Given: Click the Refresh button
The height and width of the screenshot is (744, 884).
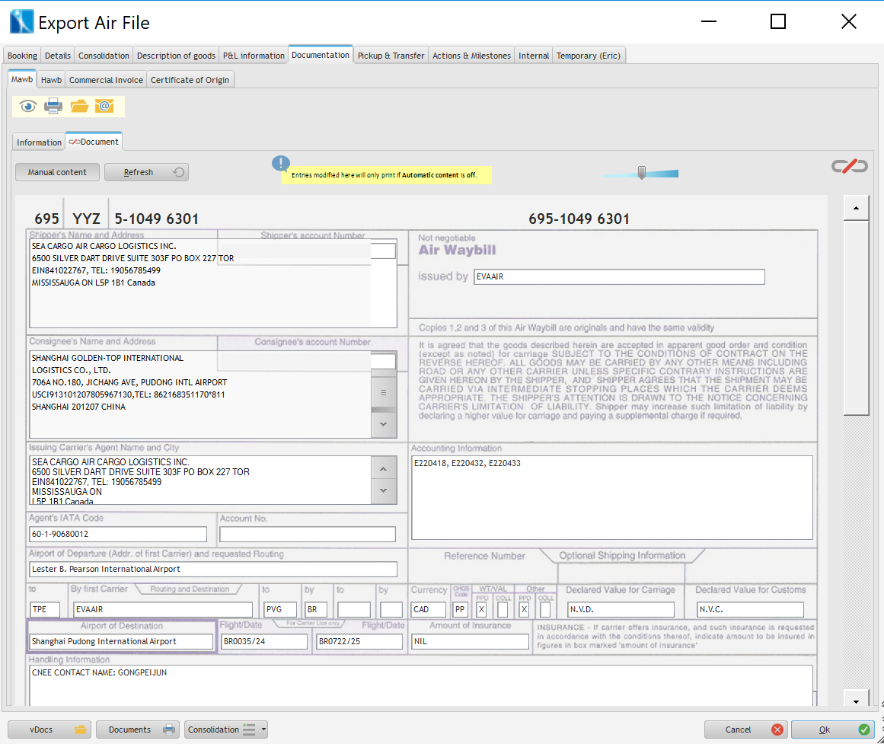Looking at the screenshot, I should click(146, 173).
